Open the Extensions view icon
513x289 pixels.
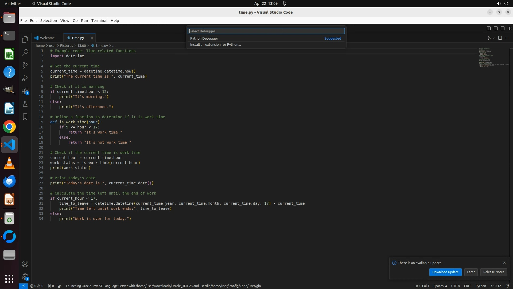(25, 91)
